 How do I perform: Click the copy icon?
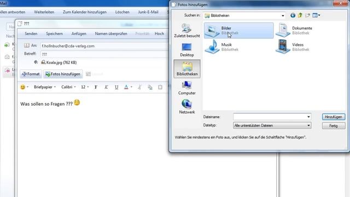[150, 87]
